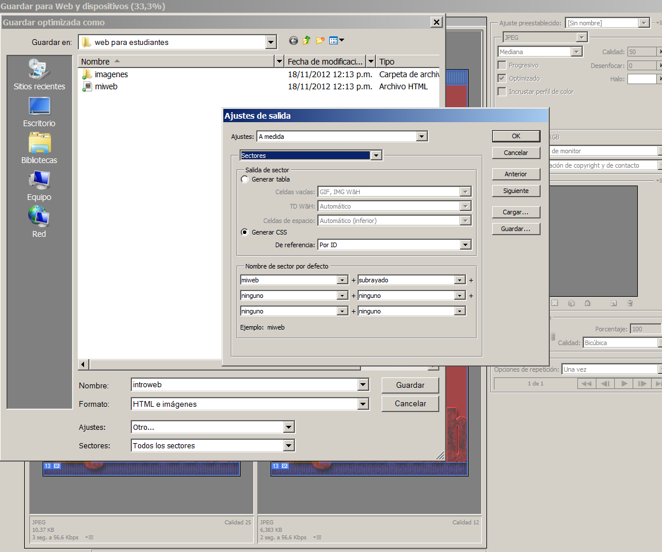Open Sitios recientes in the sidebar

point(39,75)
